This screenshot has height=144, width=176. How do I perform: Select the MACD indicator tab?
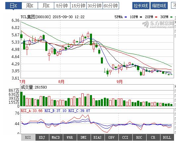point(56,137)
